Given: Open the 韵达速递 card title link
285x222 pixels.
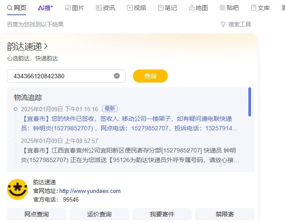Looking at the screenshot, I should [24, 46].
